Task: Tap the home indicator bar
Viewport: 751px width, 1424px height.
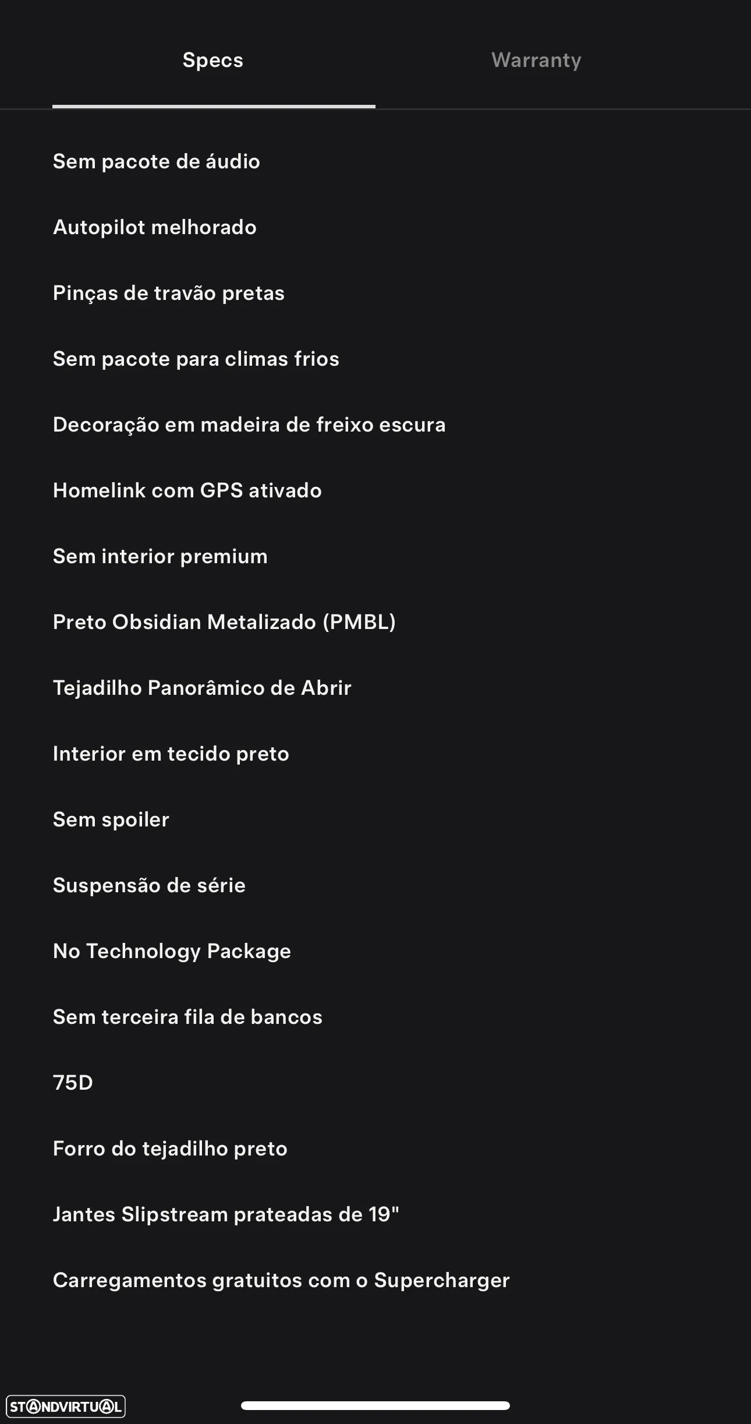Action: tap(375, 1405)
